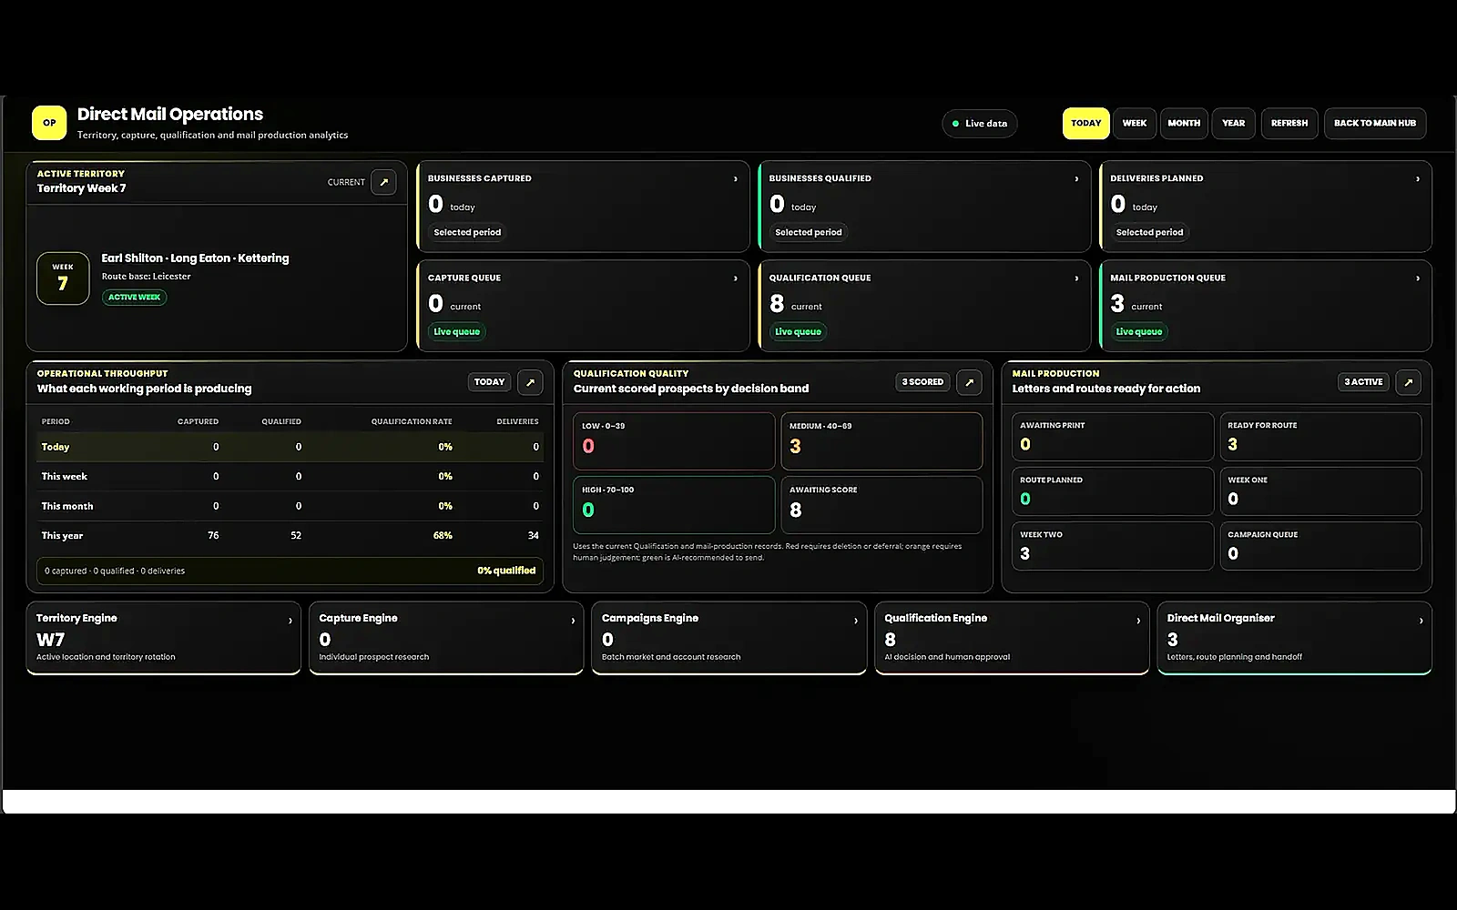Click the Week 7 badge
The height and width of the screenshot is (910, 1457).
pyautogui.click(x=63, y=278)
